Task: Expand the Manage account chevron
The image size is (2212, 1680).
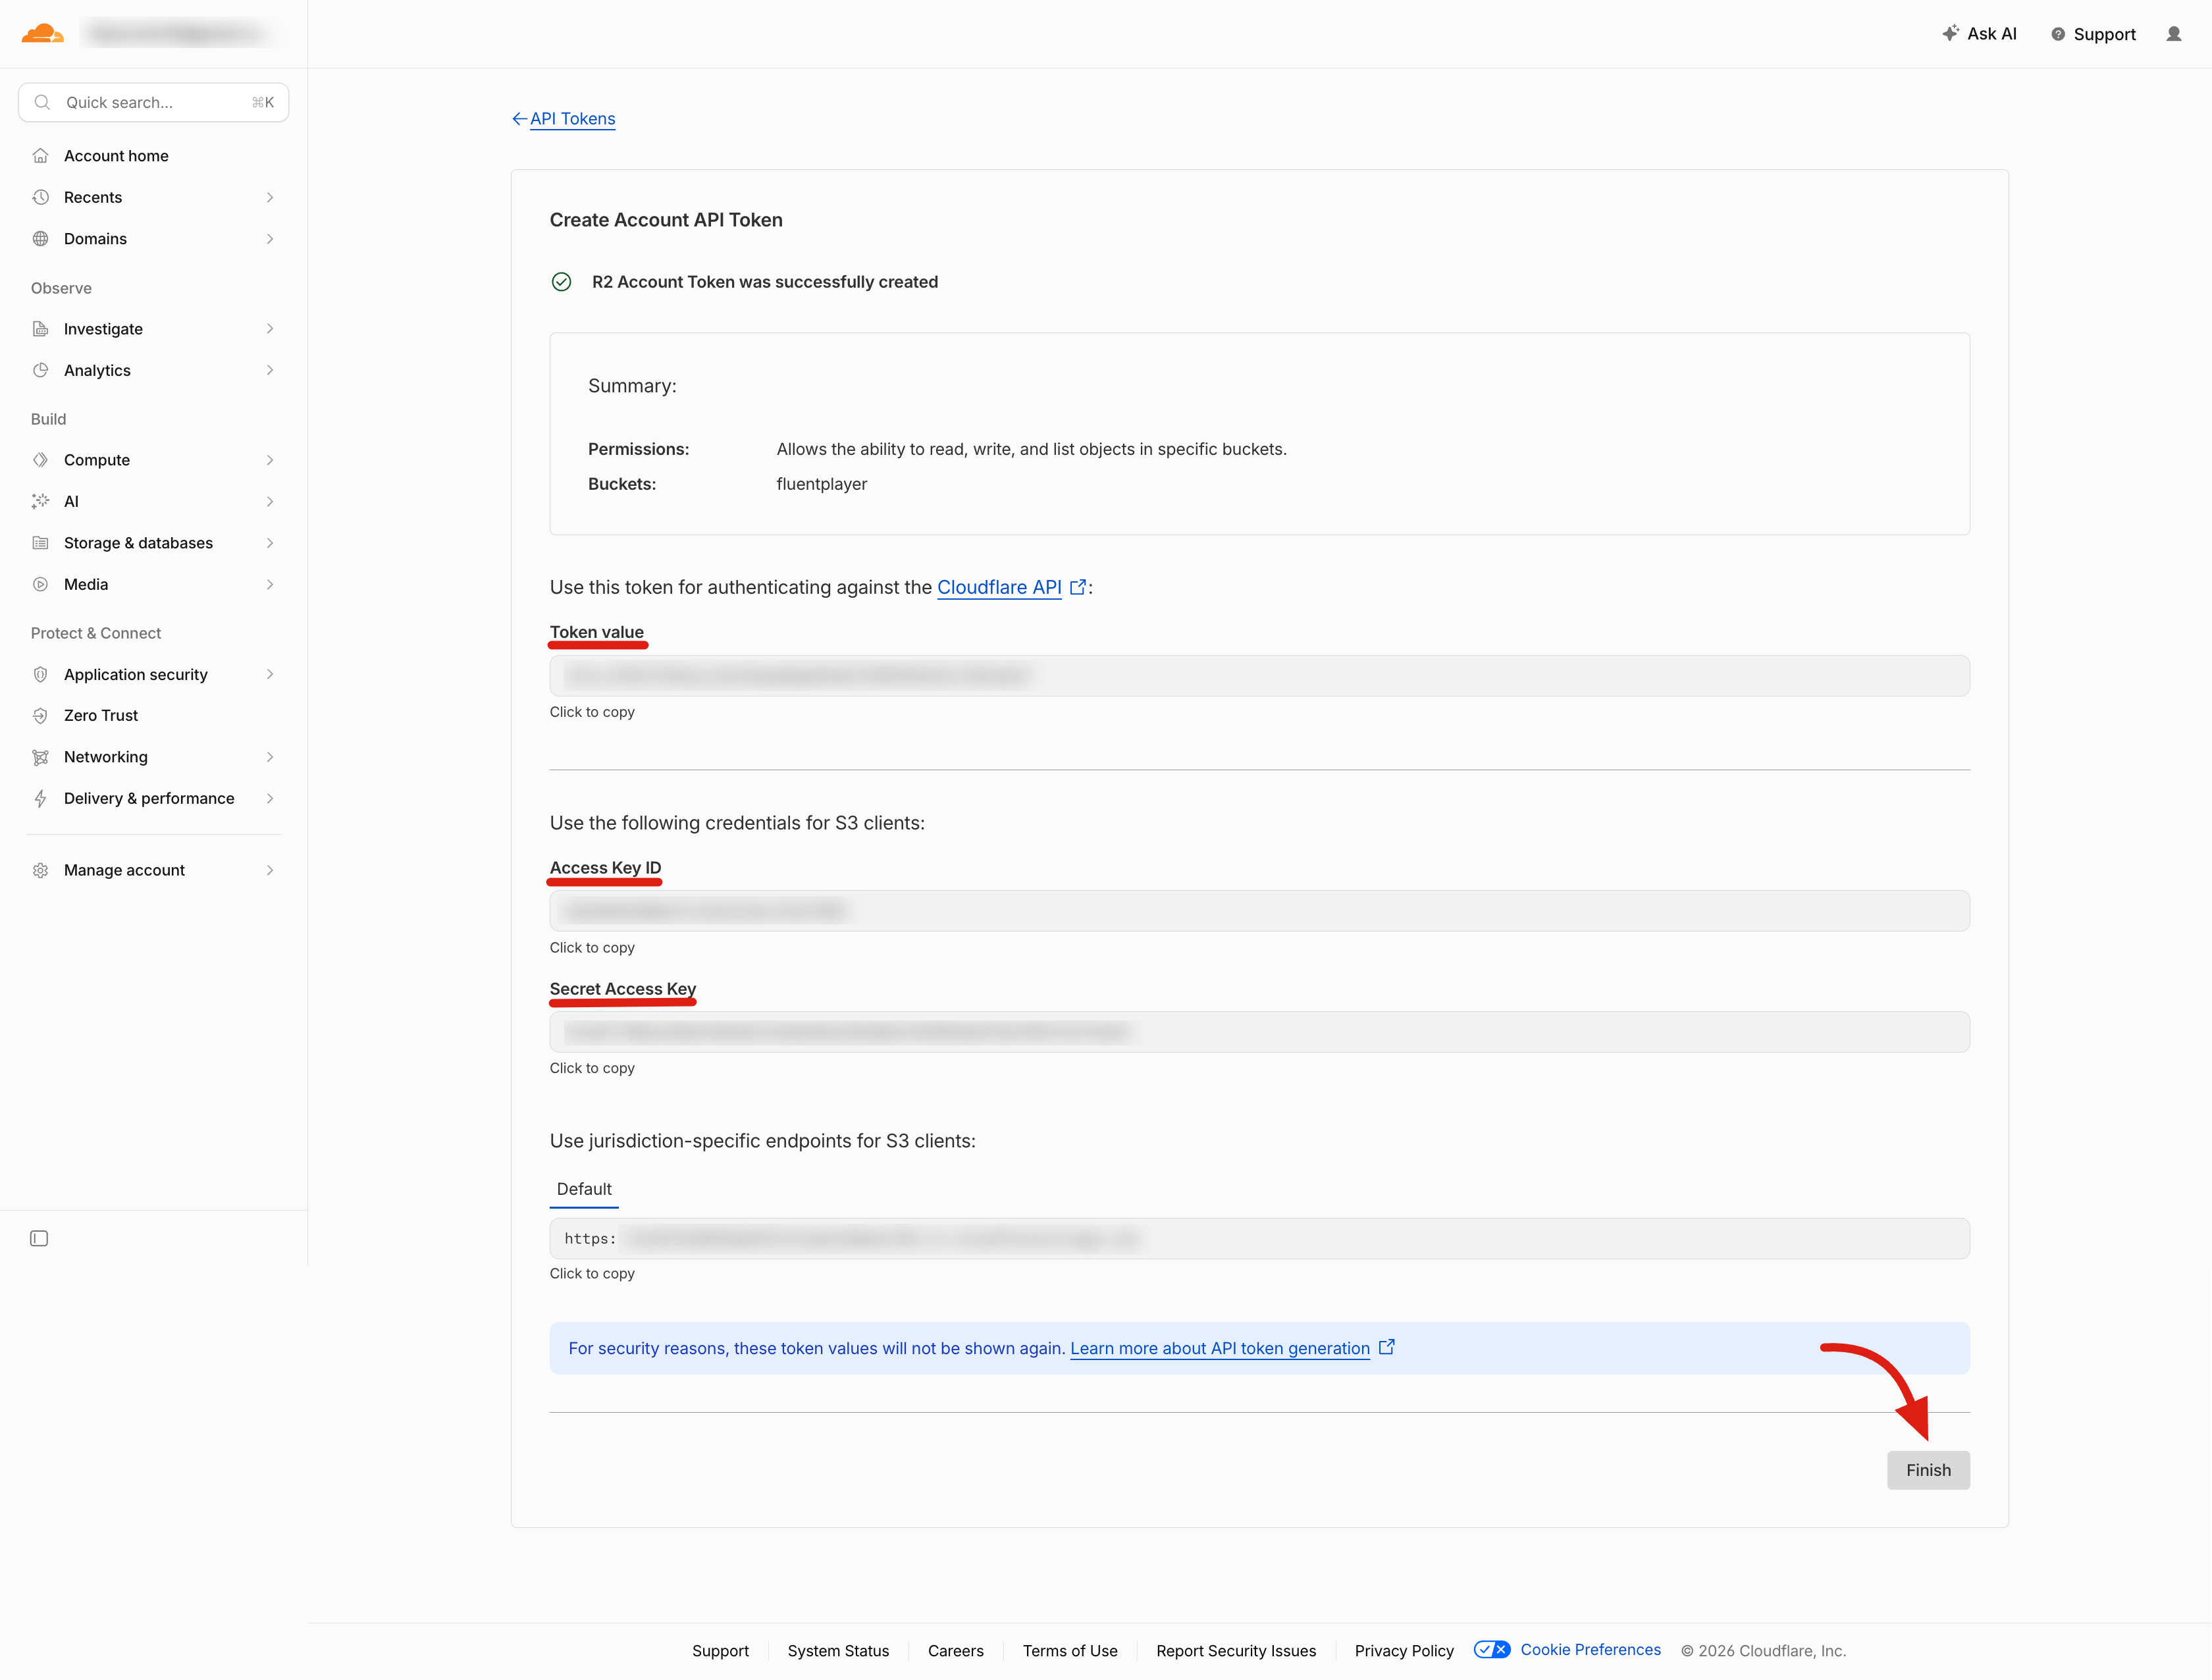Action: [270, 870]
